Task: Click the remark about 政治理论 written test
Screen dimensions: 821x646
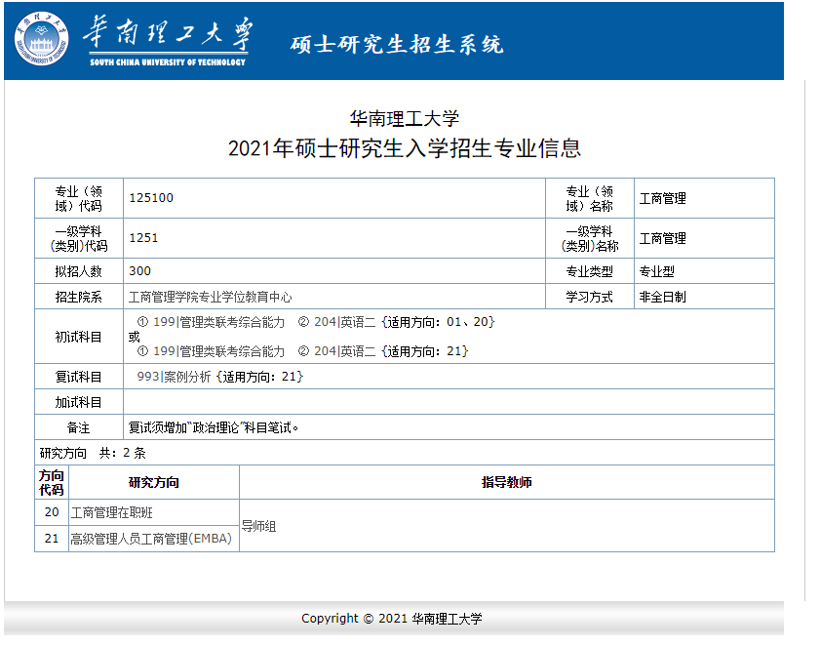Action: click(x=214, y=427)
